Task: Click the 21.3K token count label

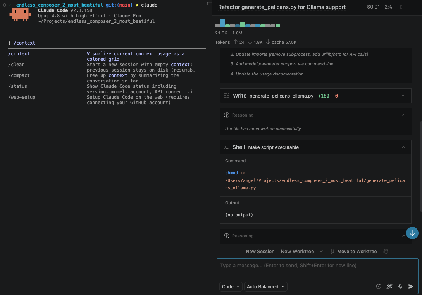Action: click(221, 33)
